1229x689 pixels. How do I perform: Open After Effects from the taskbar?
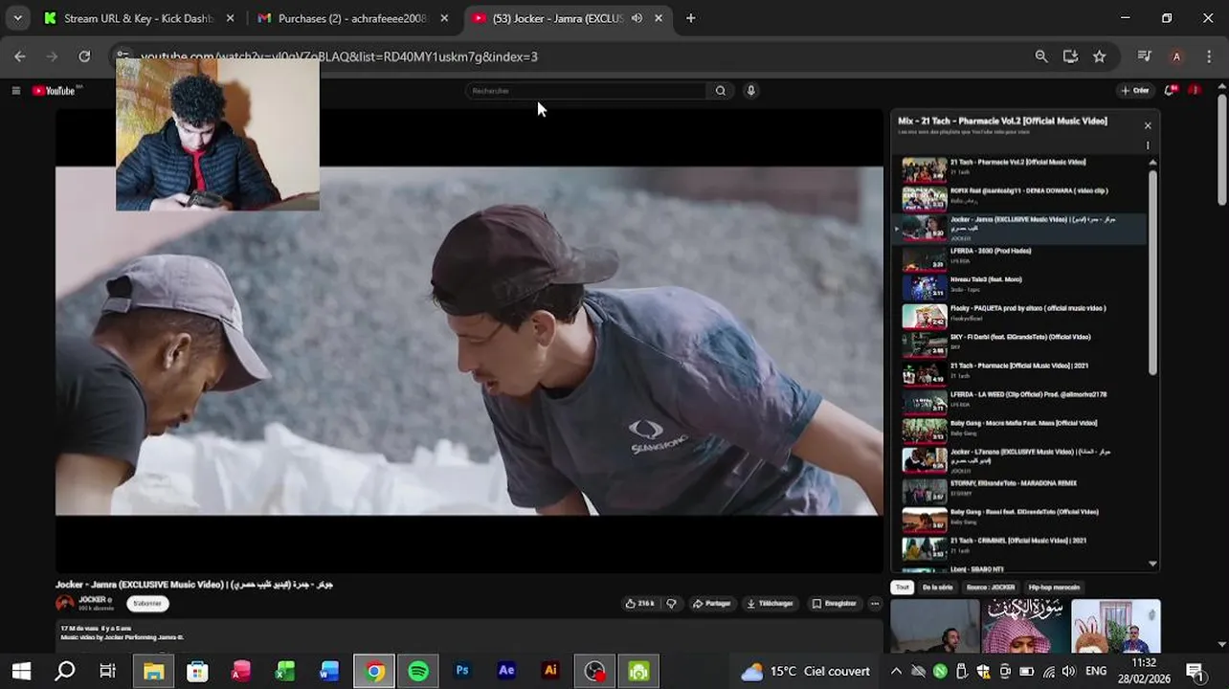[x=506, y=672]
